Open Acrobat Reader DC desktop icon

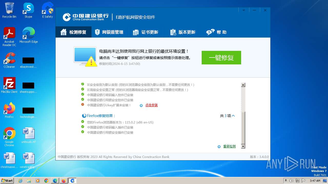9,37
